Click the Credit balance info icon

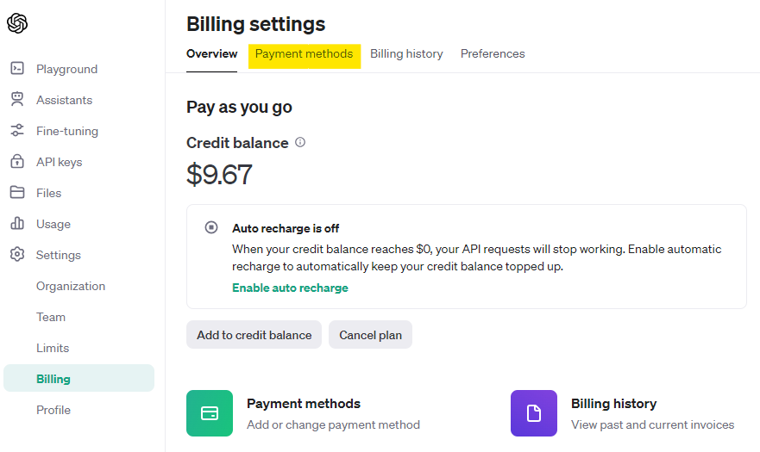tap(300, 143)
